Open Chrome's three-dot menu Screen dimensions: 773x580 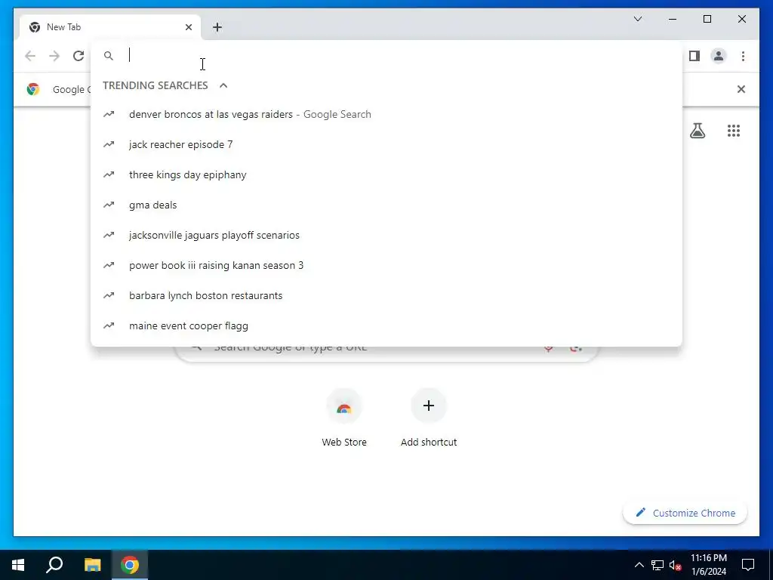click(x=743, y=56)
